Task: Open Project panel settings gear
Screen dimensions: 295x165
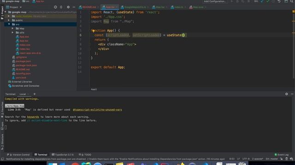Action: (x=68, y=7)
